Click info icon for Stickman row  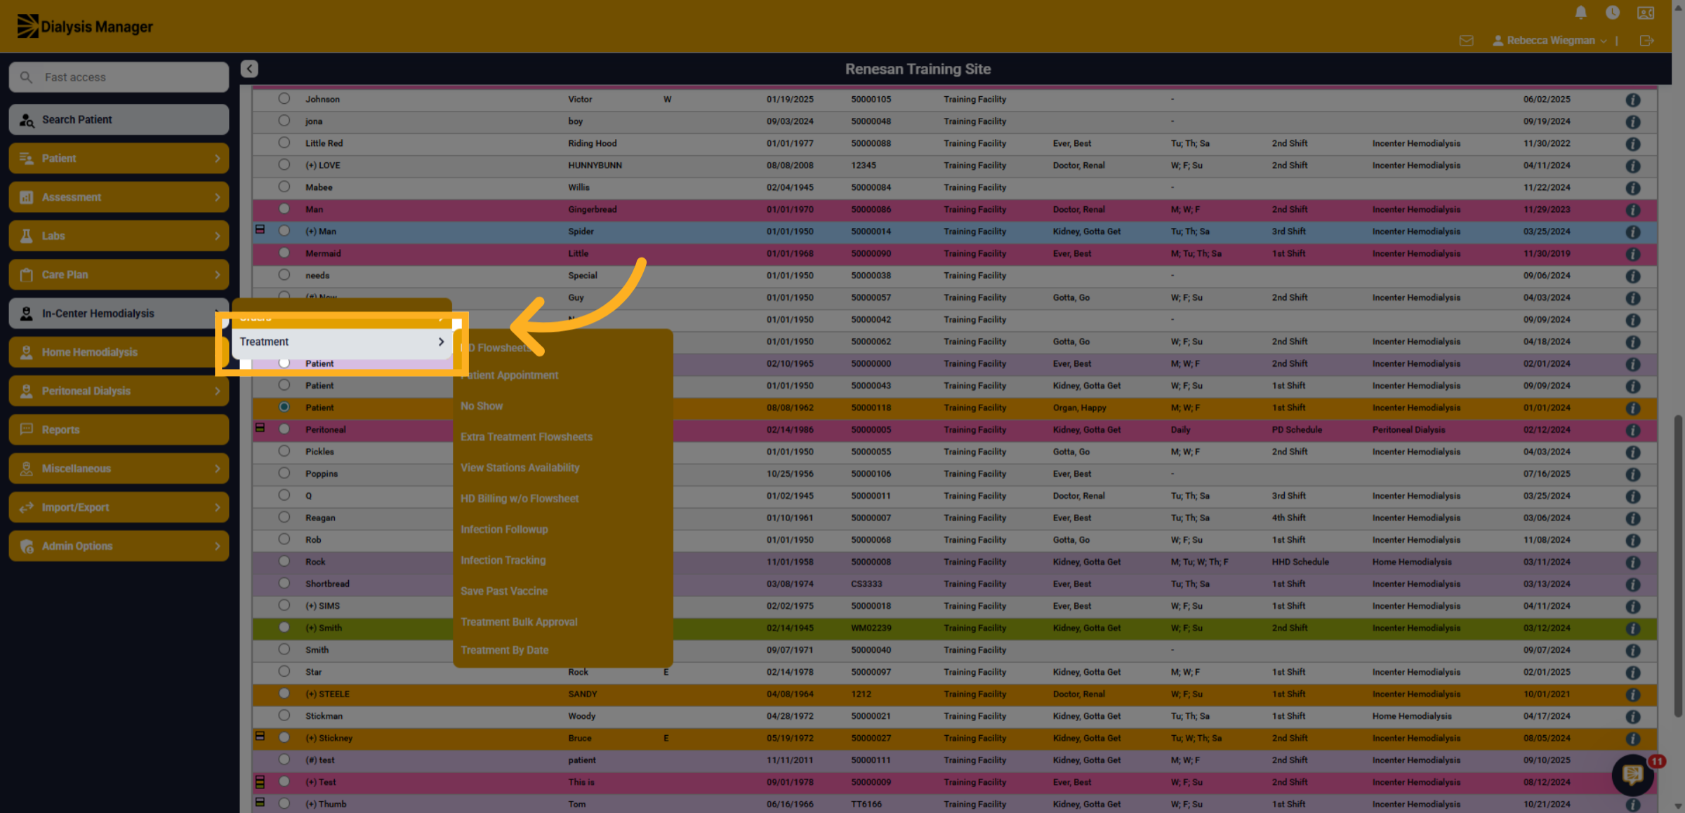[x=1633, y=717]
